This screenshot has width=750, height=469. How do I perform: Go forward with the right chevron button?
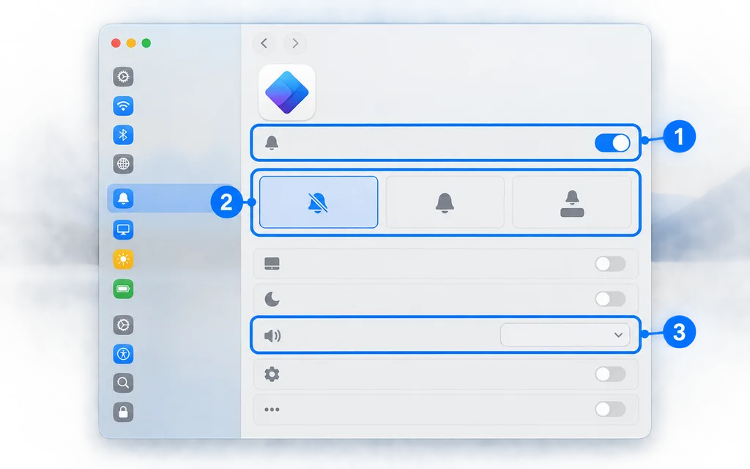pos(295,43)
